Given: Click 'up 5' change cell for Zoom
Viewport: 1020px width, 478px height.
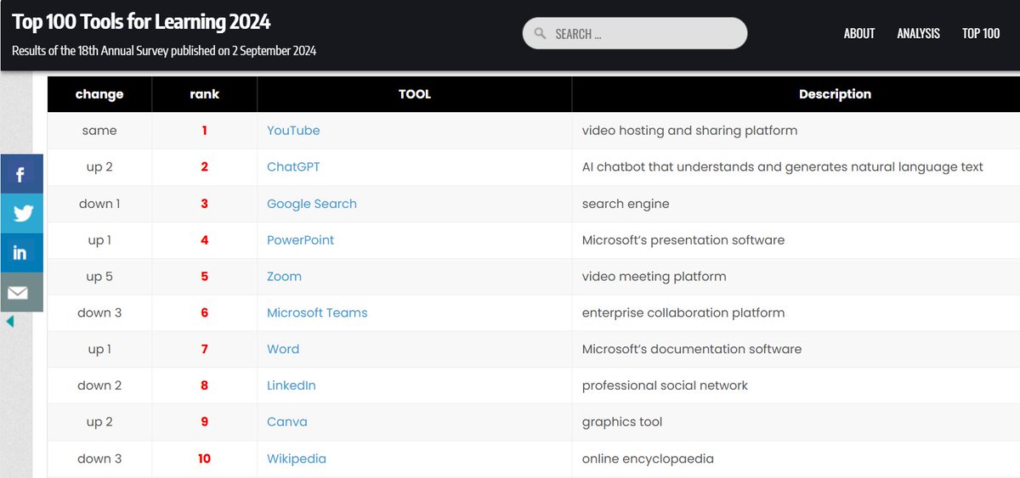Looking at the screenshot, I should 99,277.
